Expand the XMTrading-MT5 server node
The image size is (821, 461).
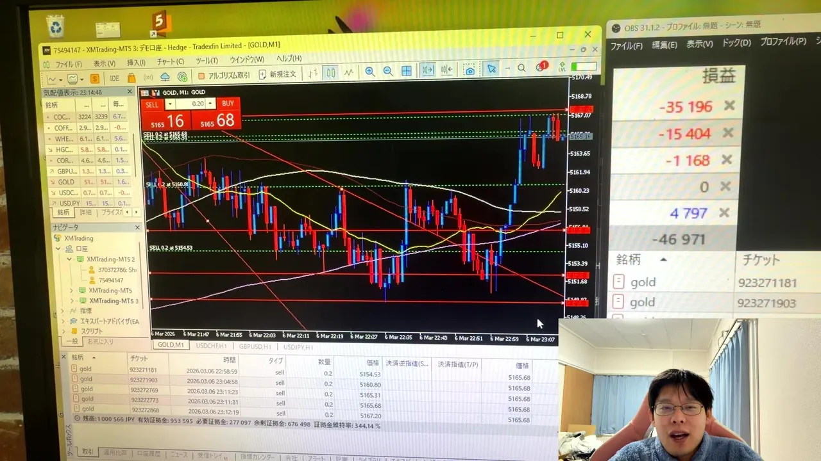pos(71,291)
